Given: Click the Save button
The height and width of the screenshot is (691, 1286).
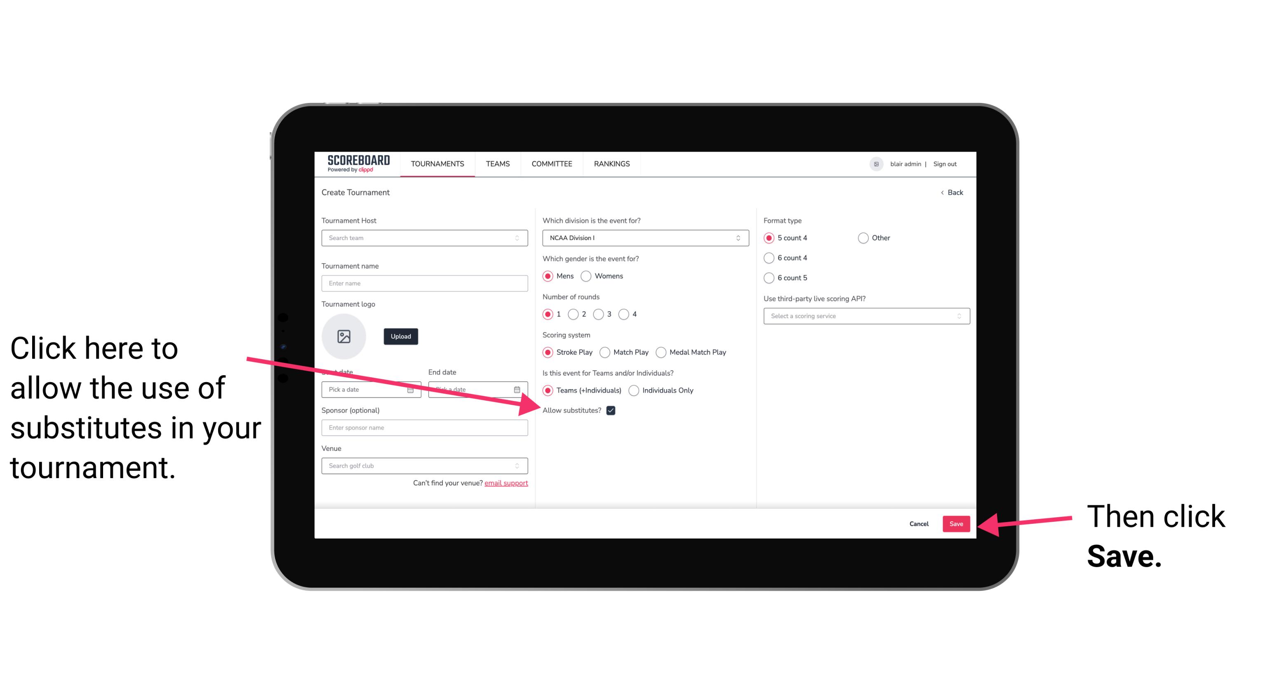Looking at the screenshot, I should [956, 523].
